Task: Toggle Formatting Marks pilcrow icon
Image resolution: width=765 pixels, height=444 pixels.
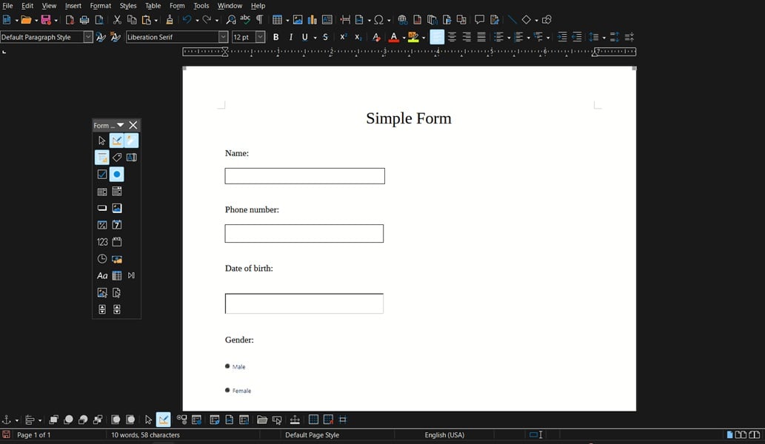Action: [259, 19]
